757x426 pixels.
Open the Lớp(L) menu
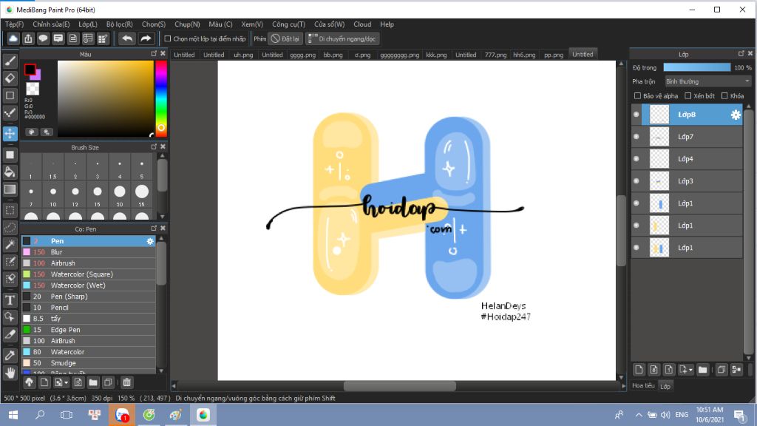coord(88,24)
